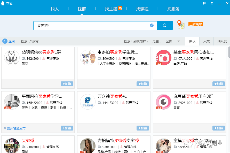Click the back arrow icon labeled 返回
230x153 pixels.
(5, 41)
